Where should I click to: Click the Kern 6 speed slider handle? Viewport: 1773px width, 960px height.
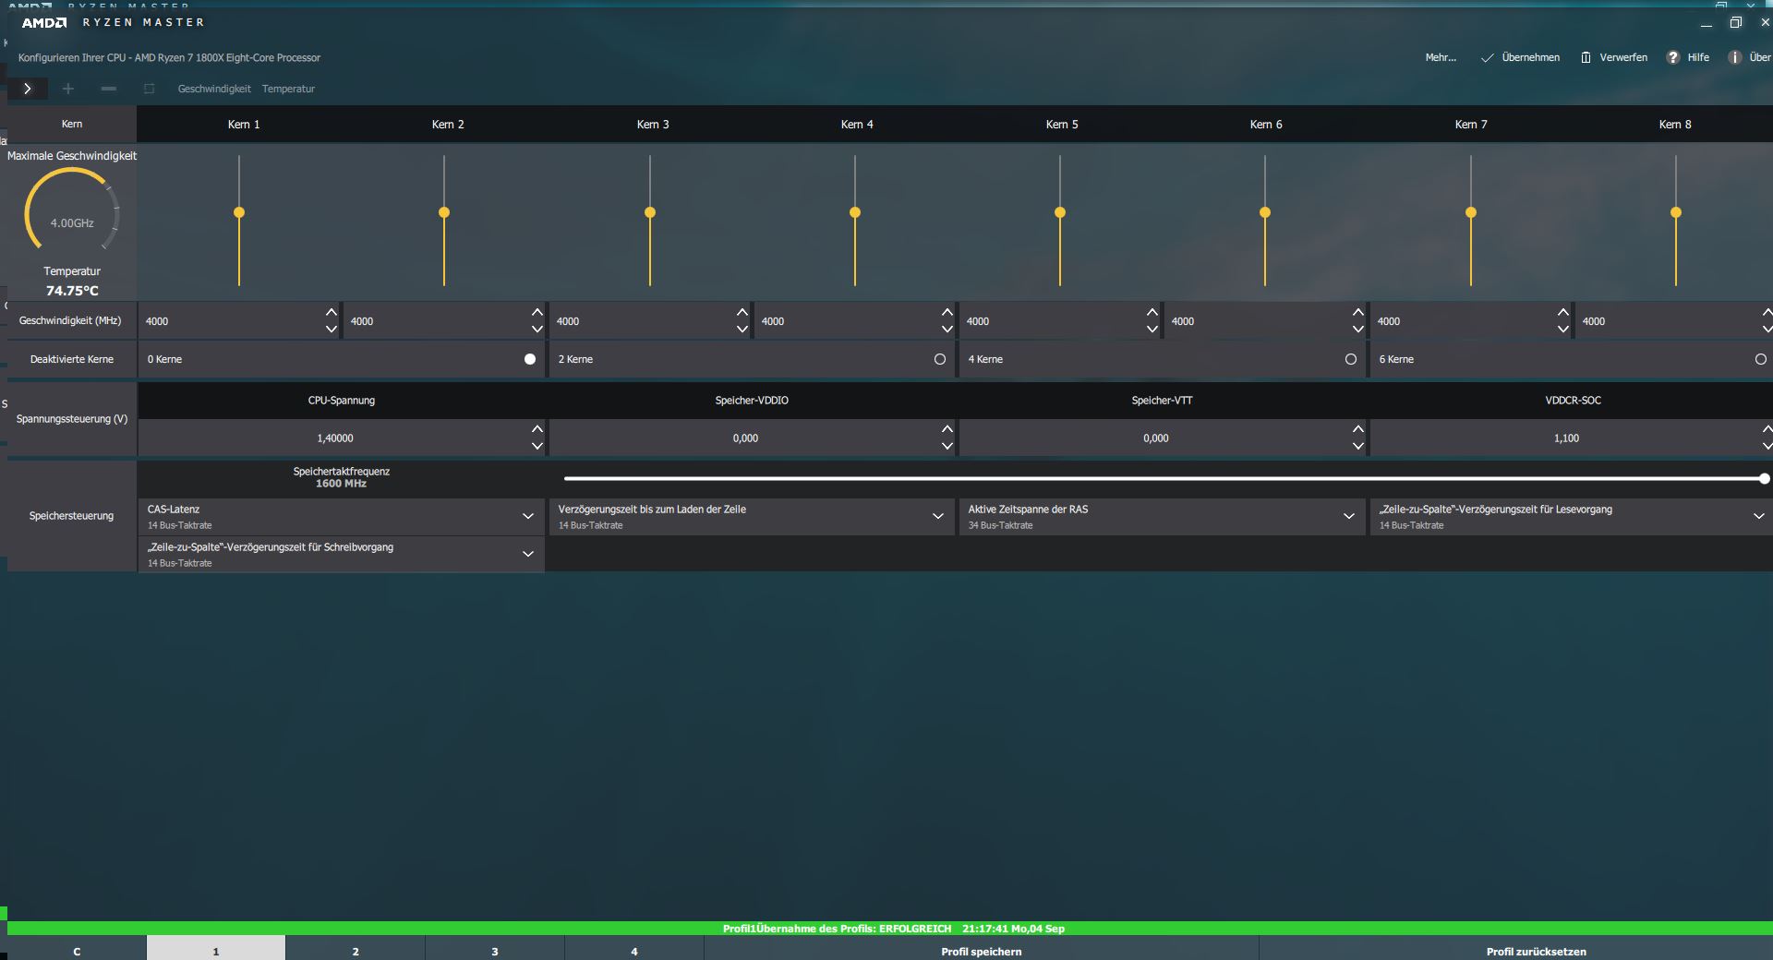(x=1265, y=212)
